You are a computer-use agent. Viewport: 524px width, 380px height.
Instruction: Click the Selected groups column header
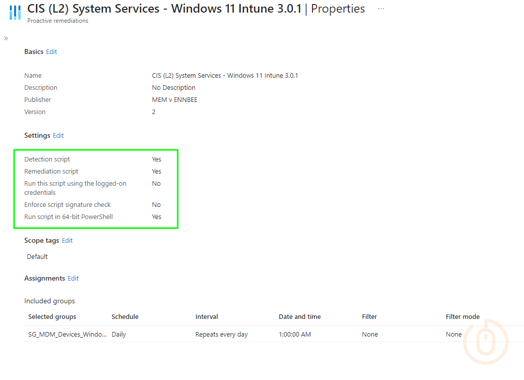pos(51,316)
